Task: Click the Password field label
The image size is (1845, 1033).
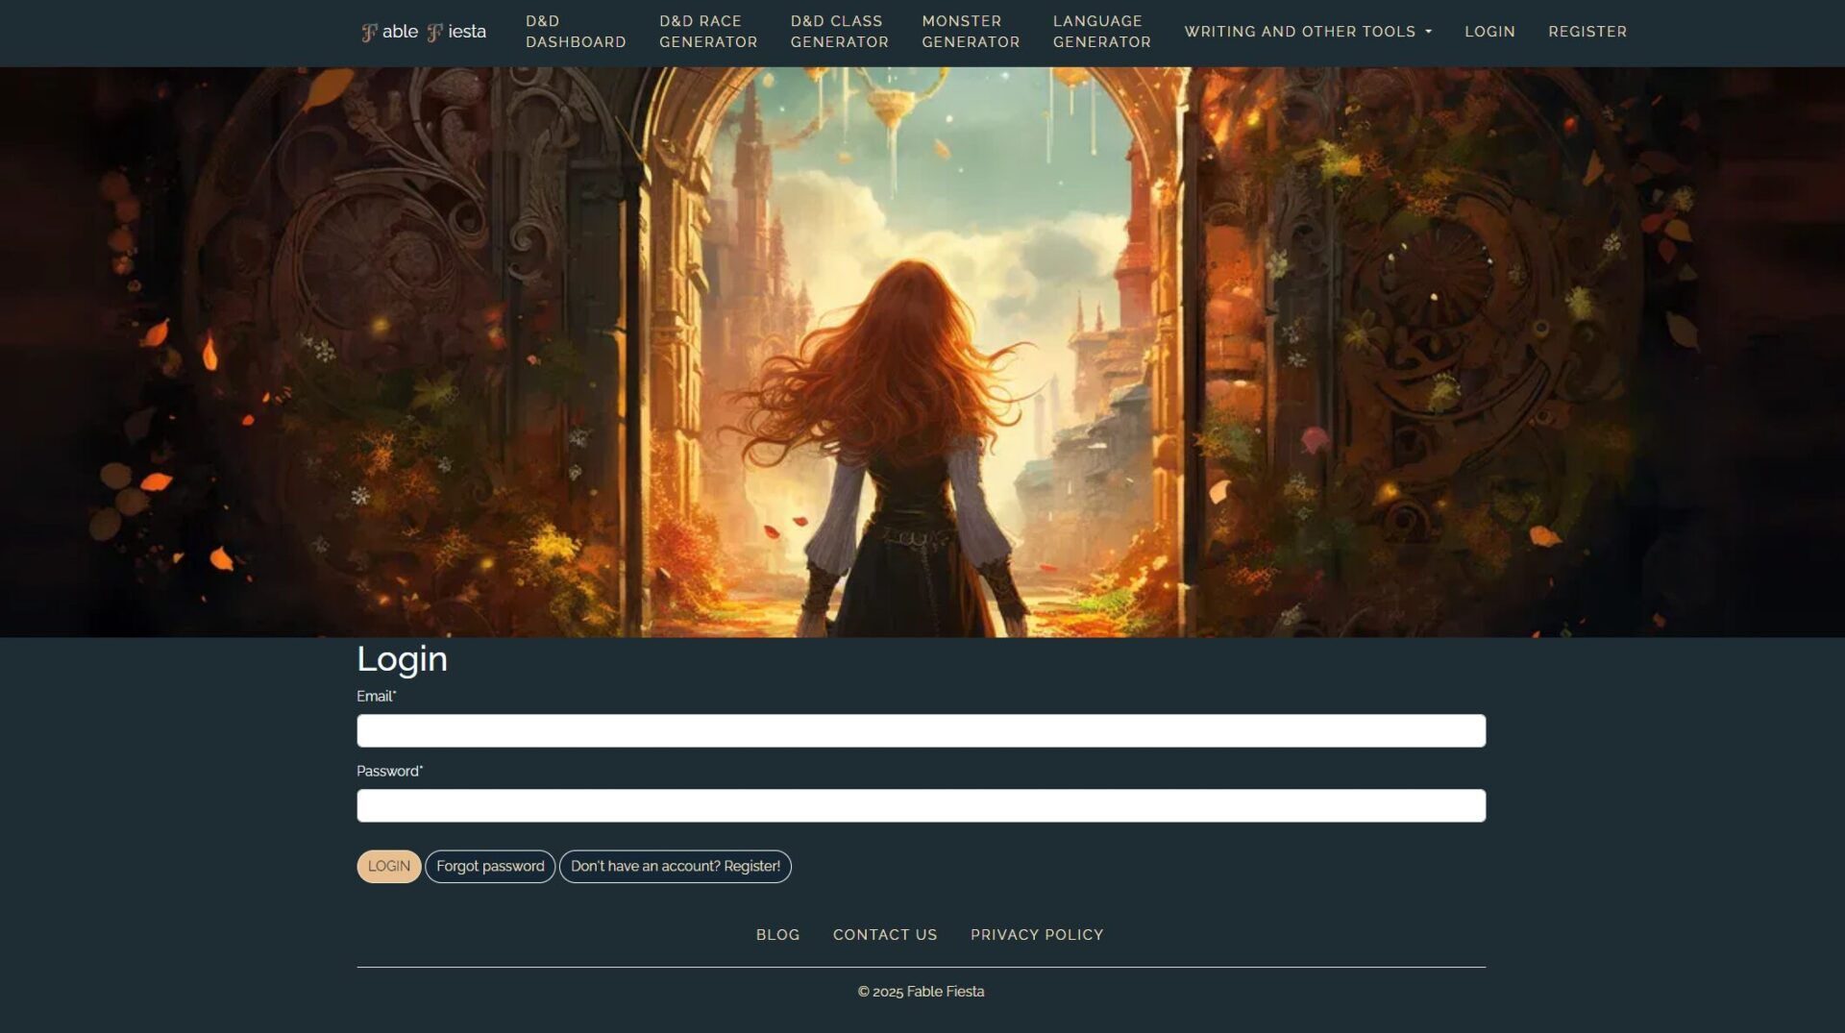Action: click(x=389, y=771)
